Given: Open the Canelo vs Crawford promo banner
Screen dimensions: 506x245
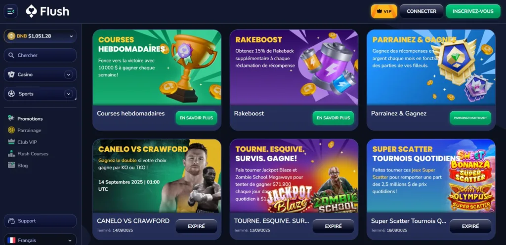Looking at the screenshot, I should 157,176.
